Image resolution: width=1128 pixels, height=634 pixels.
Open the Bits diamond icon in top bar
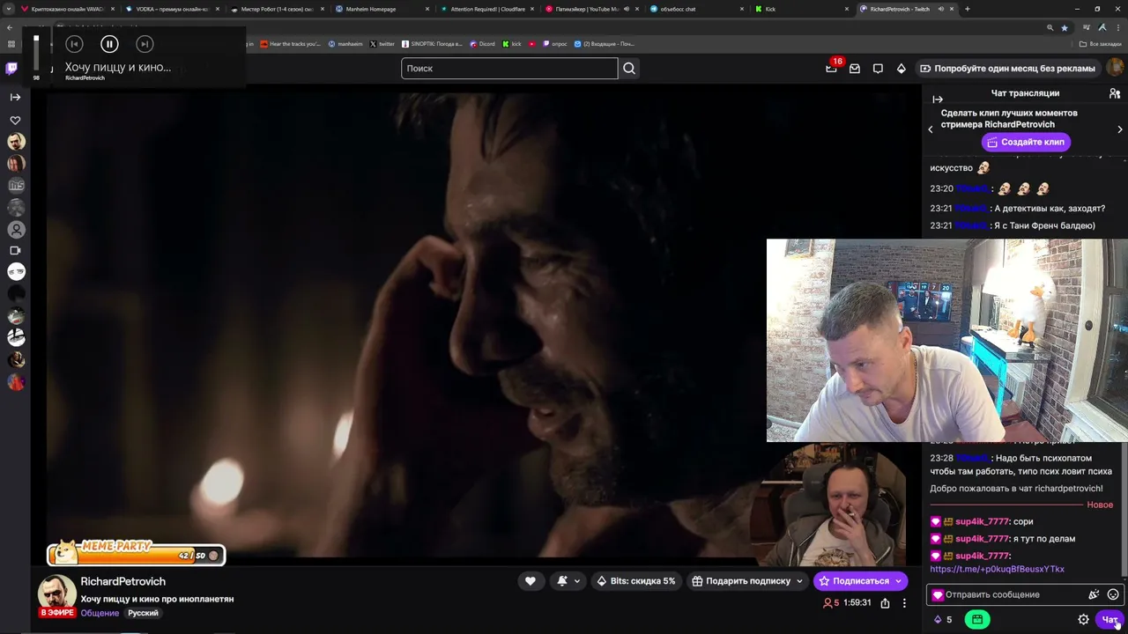(901, 68)
